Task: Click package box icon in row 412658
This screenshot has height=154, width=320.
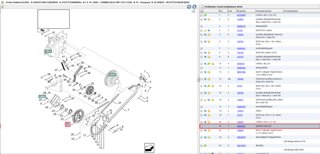Action: tap(209, 19)
